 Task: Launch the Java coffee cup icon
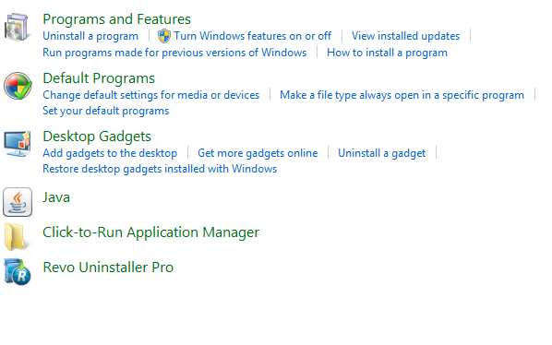coord(18,202)
